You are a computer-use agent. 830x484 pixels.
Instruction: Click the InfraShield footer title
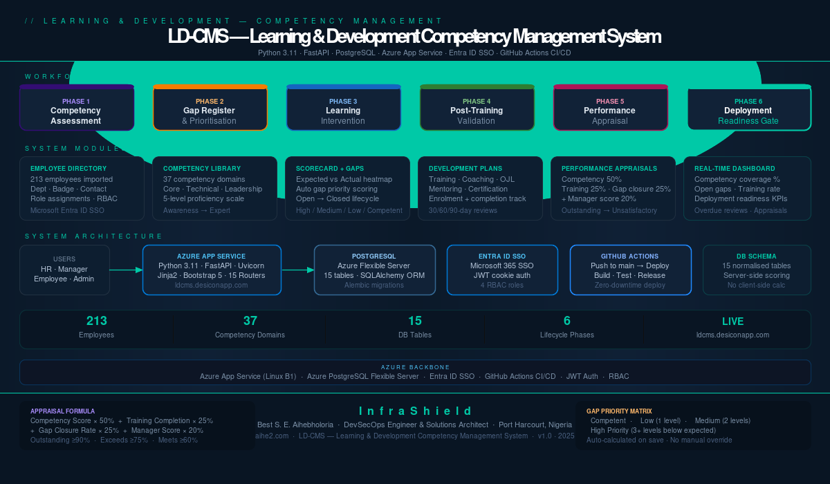coord(416,411)
